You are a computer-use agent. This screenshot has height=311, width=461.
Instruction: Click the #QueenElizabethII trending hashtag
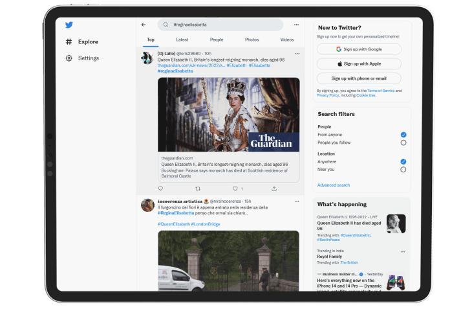(x=356, y=235)
